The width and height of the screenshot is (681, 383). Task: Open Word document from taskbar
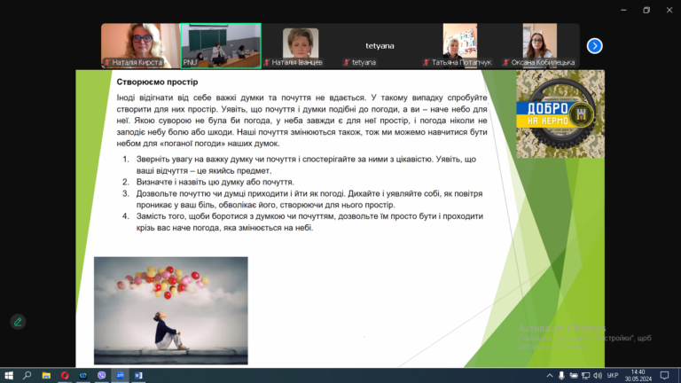pyautogui.click(x=138, y=375)
